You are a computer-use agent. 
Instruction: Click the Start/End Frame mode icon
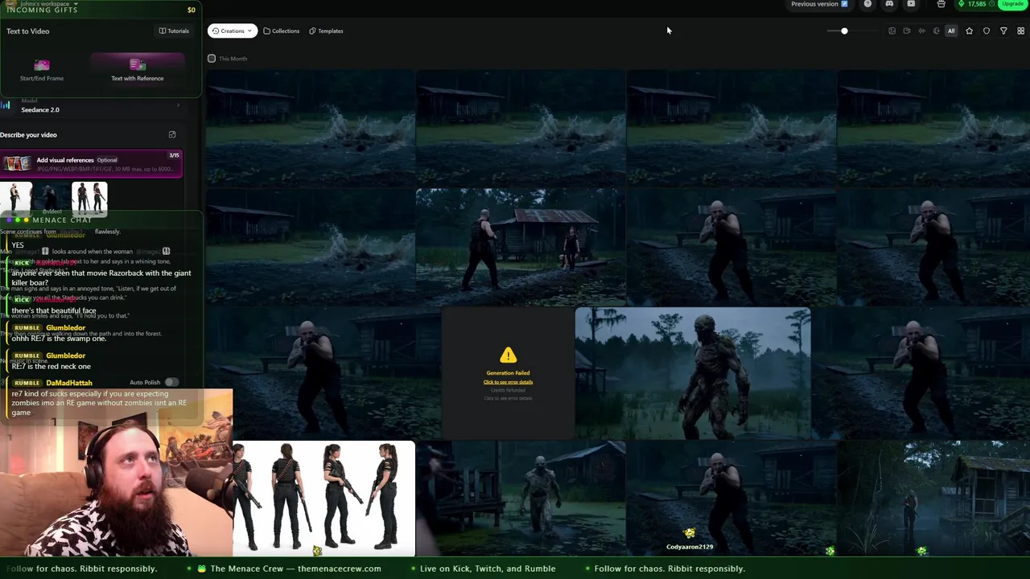pos(42,65)
